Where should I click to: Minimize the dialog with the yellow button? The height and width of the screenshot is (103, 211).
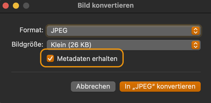point(16,5)
